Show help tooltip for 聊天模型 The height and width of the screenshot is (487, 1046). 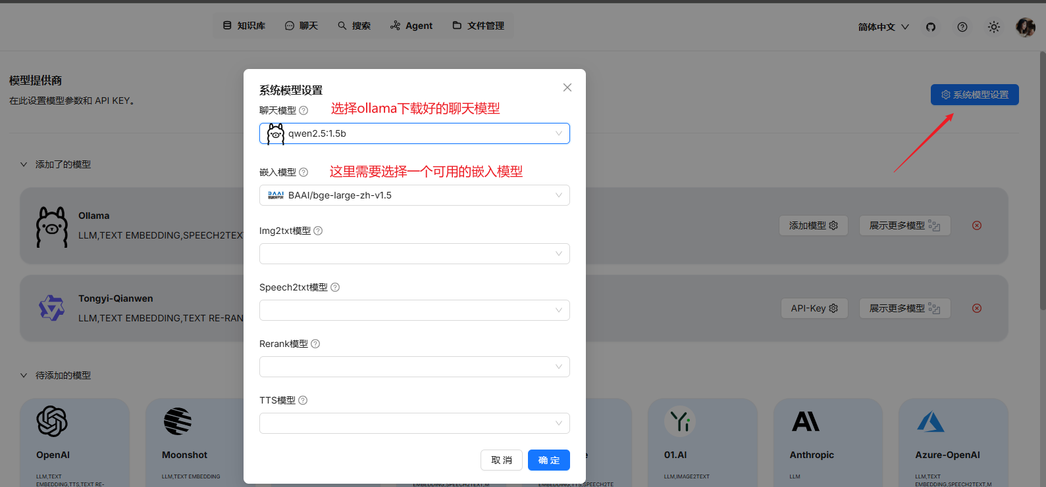click(x=303, y=110)
